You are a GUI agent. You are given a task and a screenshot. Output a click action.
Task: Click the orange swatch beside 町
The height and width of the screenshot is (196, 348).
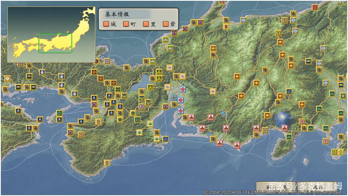(126, 24)
